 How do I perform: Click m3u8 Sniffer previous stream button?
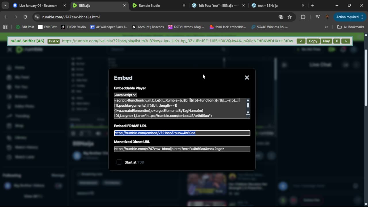pyautogui.click(x=301, y=41)
